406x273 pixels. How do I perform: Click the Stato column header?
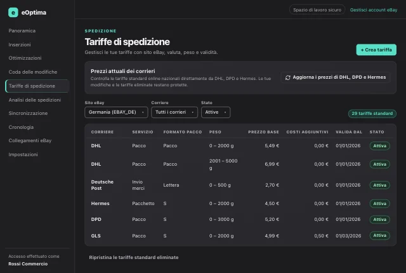pos(377,132)
